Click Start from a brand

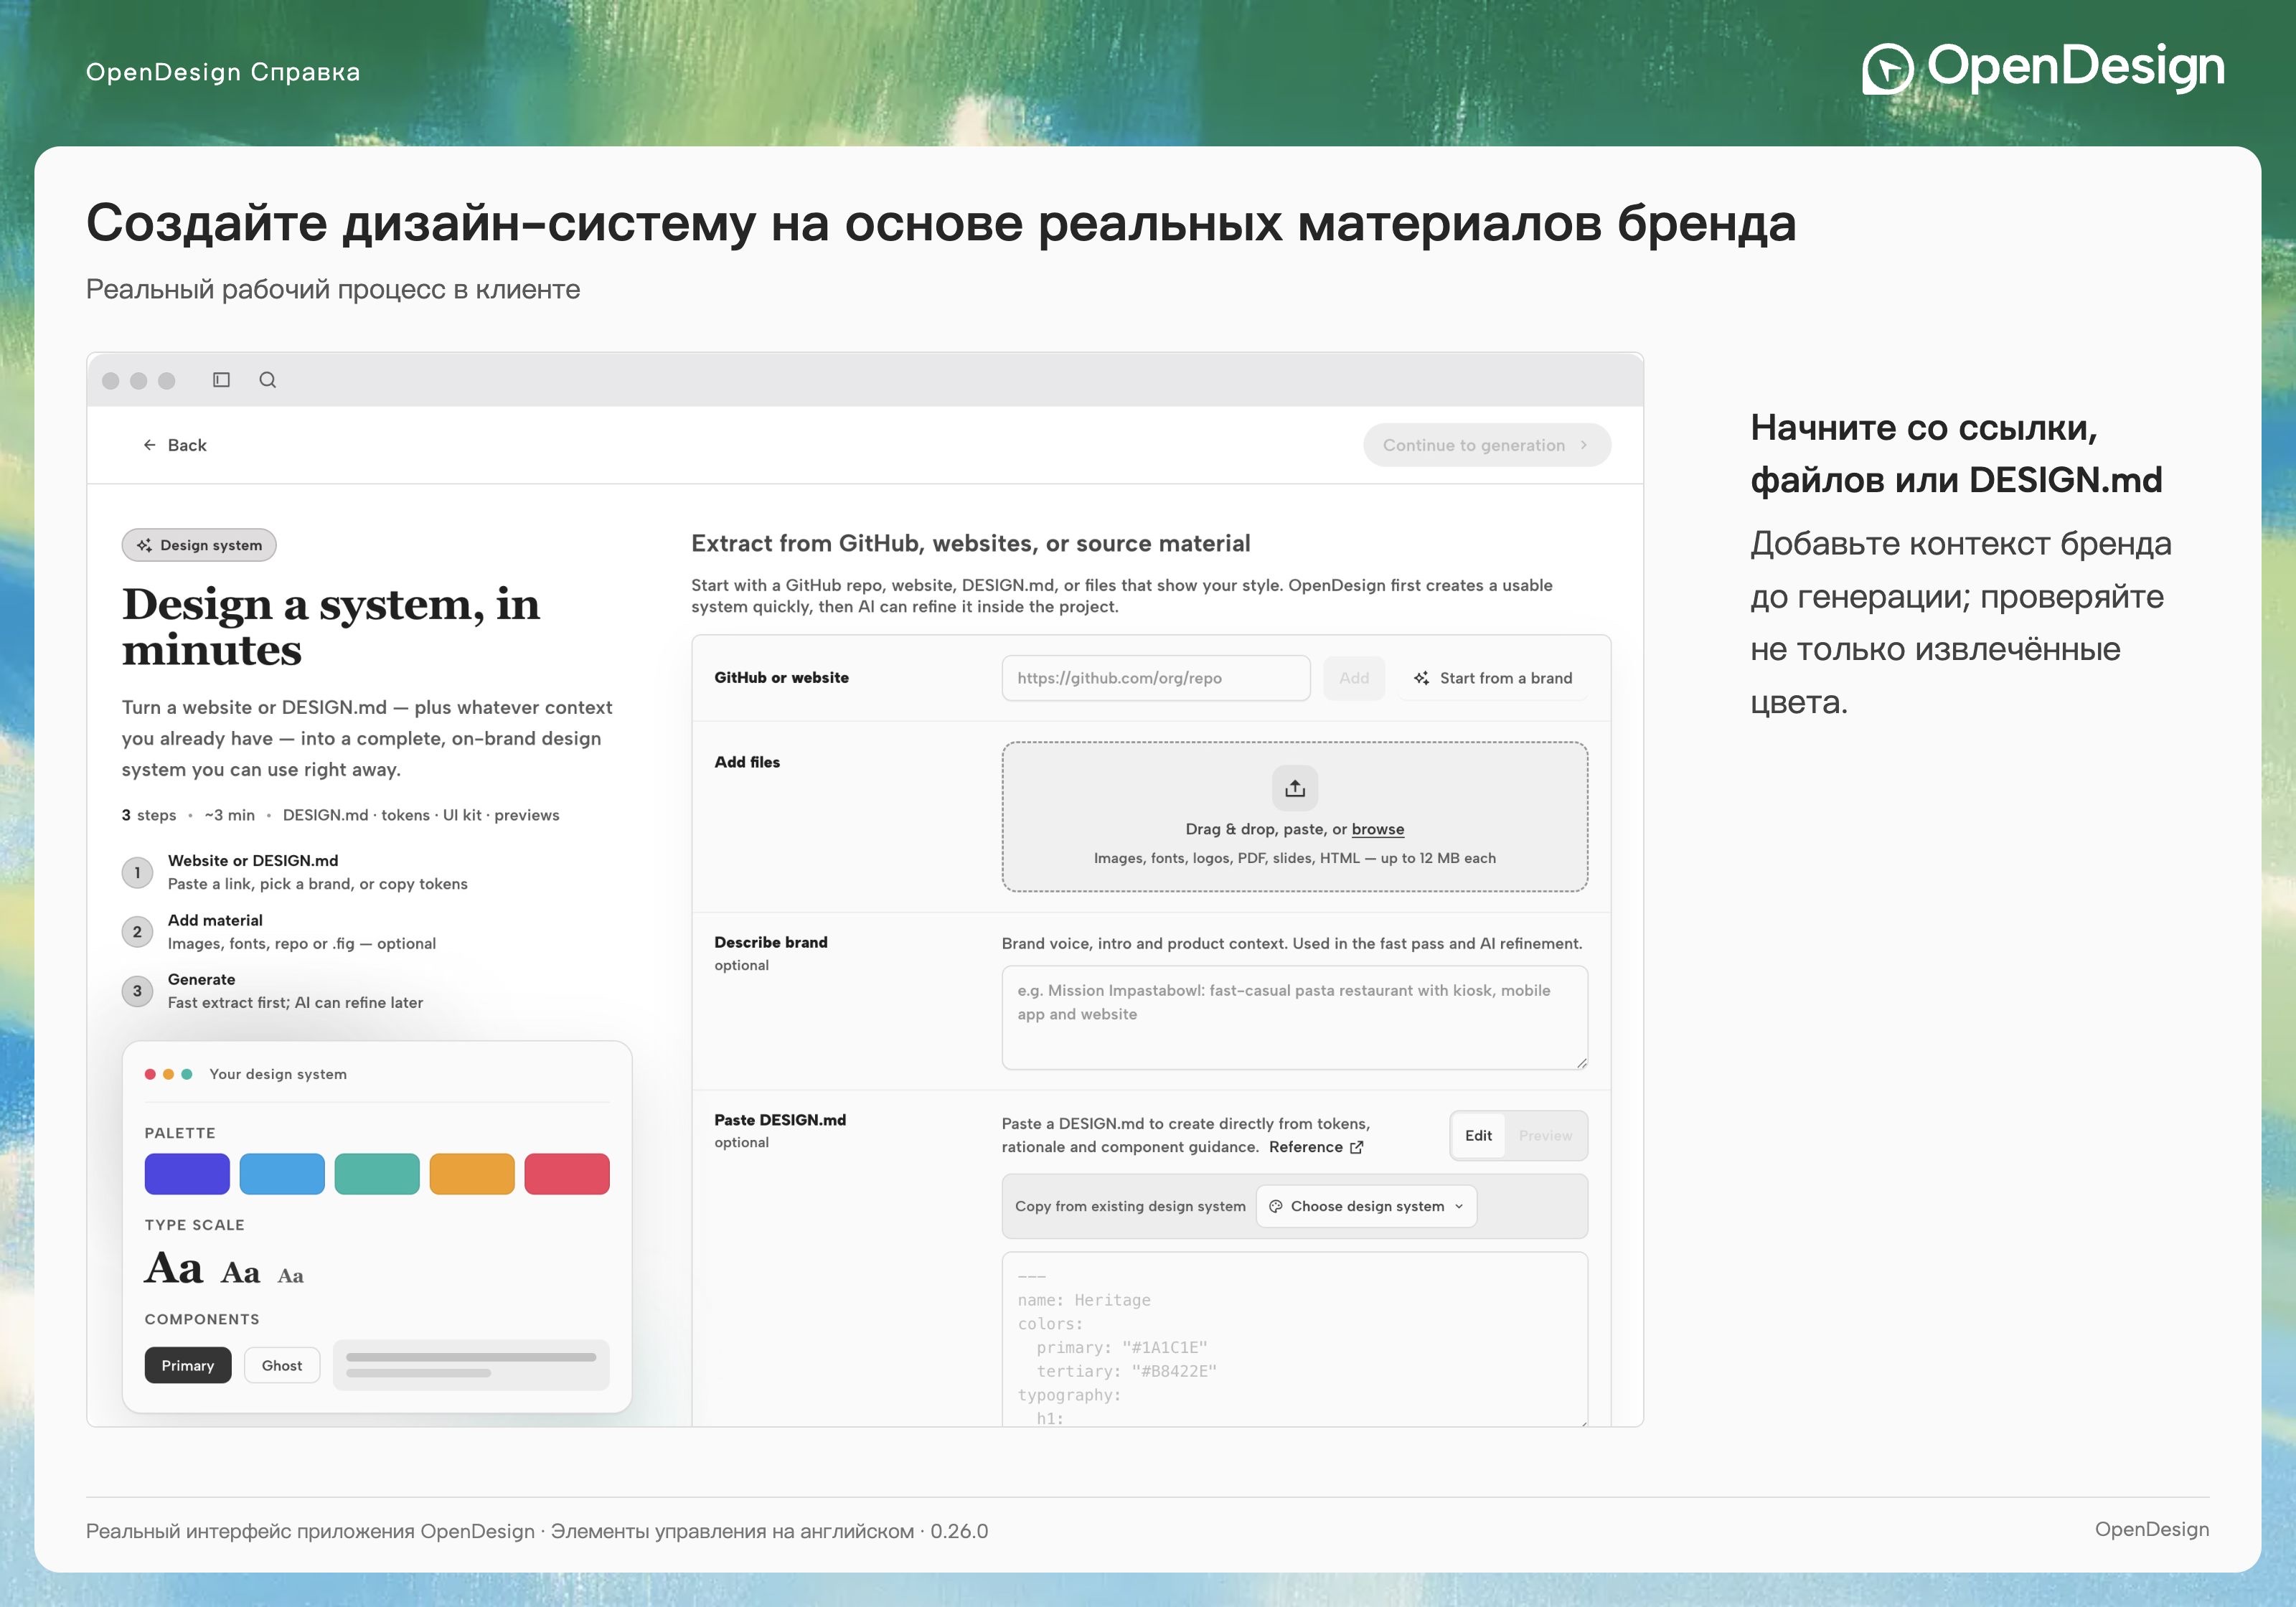click(x=1492, y=678)
